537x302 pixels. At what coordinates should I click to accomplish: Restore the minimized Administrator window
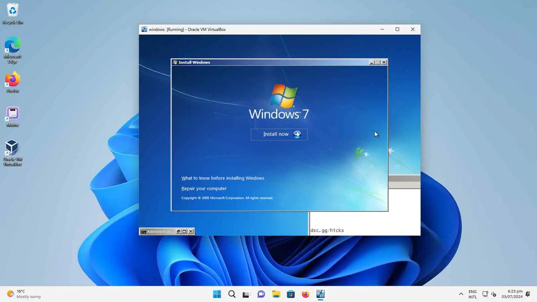click(178, 232)
